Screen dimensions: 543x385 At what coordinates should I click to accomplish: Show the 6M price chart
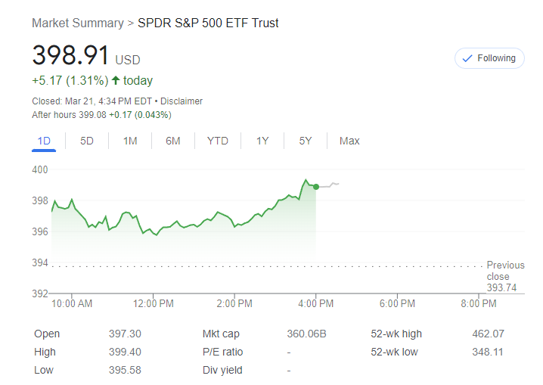pos(172,141)
